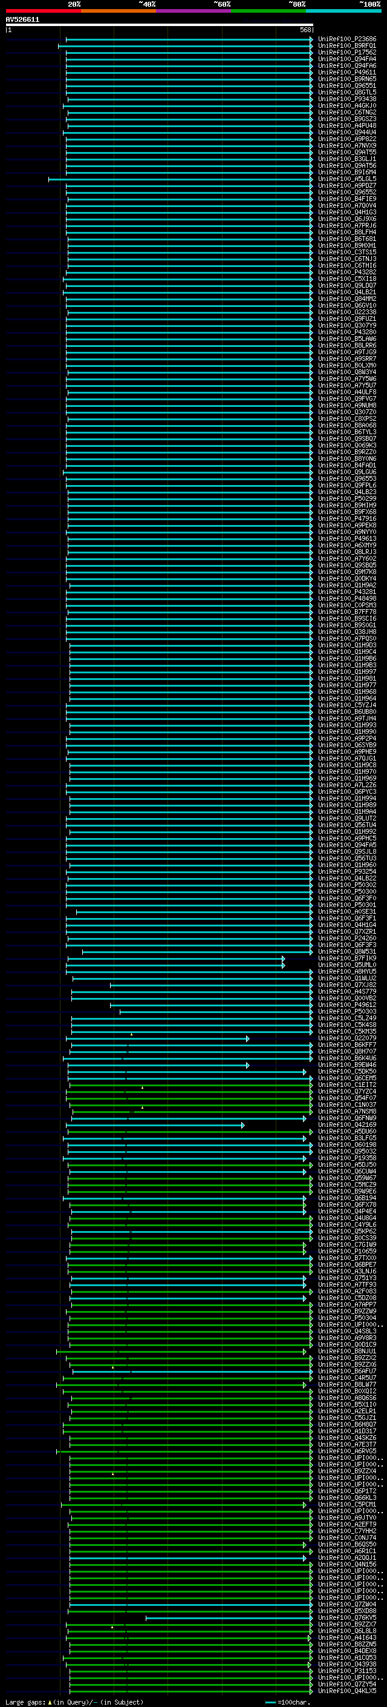Select hit label UniRef100_A4PU48
The image size is (387, 1707).
pyautogui.click(x=347, y=125)
